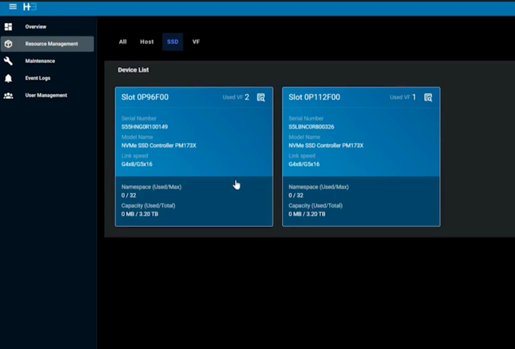This screenshot has height=349, width=515.
Task: Go to Overview in sidebar
Action: point(36,26)
